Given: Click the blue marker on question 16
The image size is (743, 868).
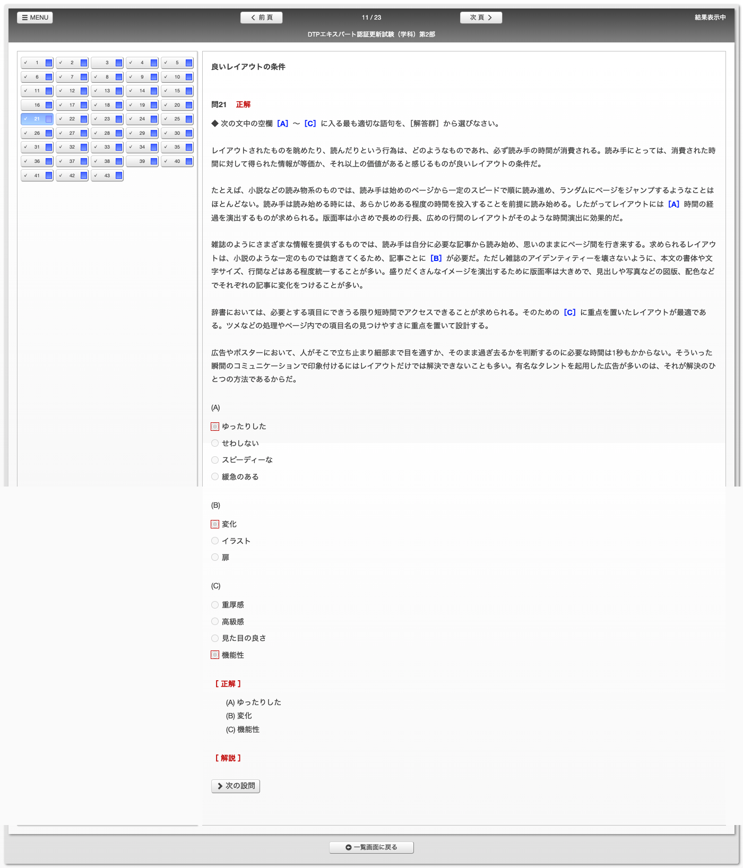Looking at the screenshot, I should (x=49, y=105).
